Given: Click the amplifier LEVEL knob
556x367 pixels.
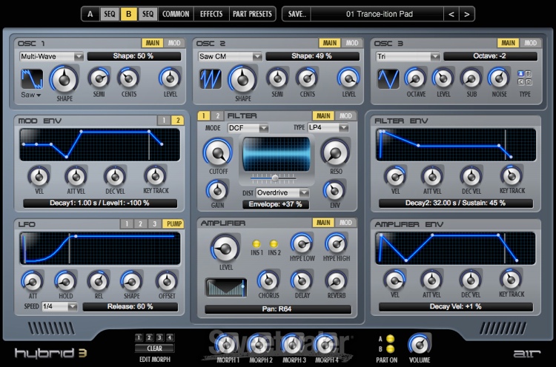Looking at the screenshot, I should 225,249.
